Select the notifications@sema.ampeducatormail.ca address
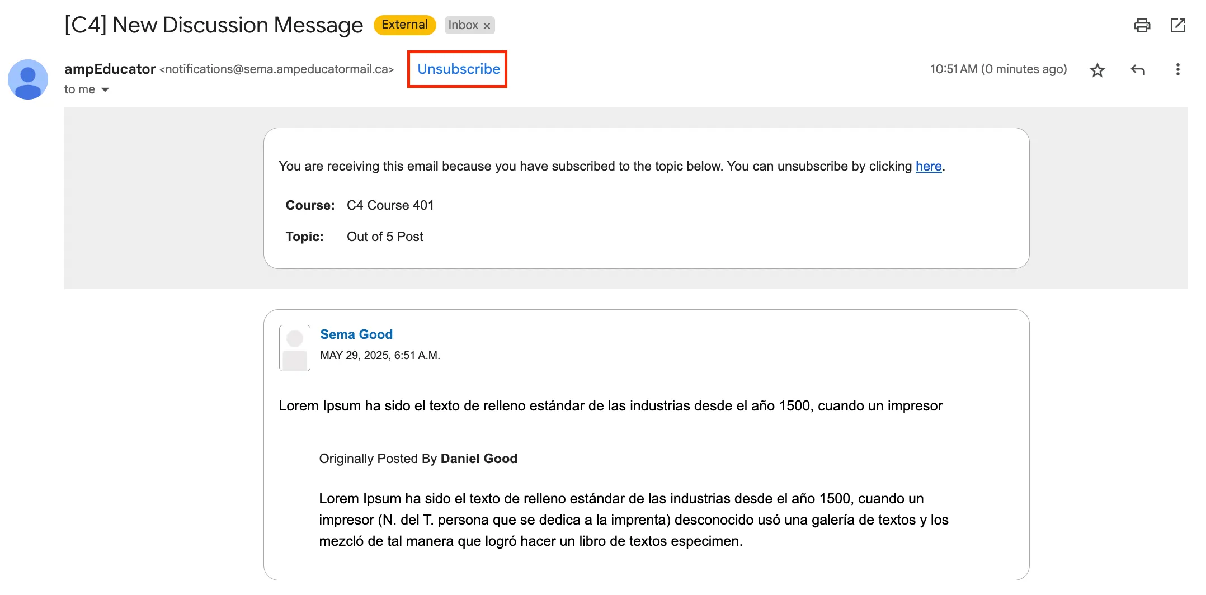 tap(277, 69)
